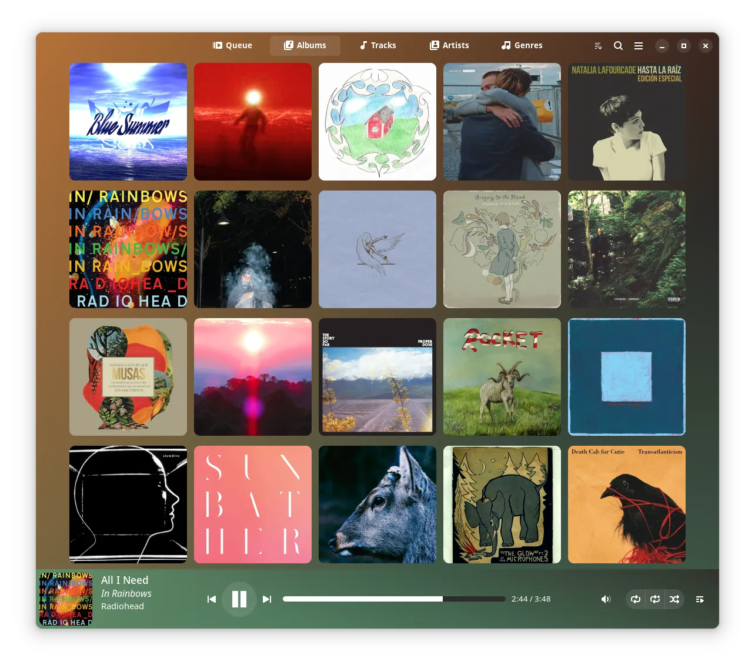Screen dimensions: 755x668
Task: Open the Genres tab
Action: pyautogui.click(x=522, y=45)
